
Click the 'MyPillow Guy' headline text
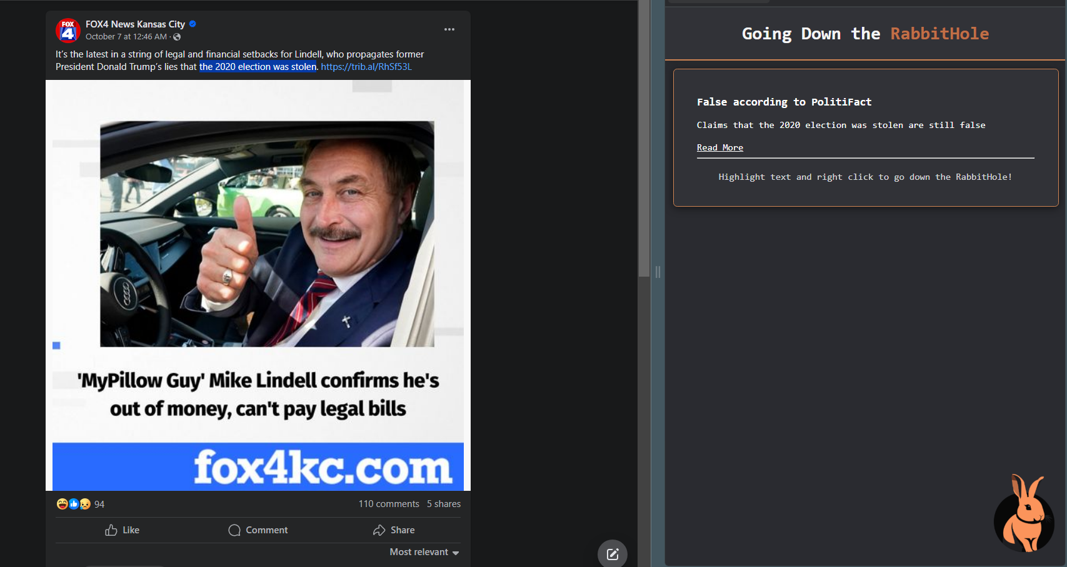click(258, 395)
